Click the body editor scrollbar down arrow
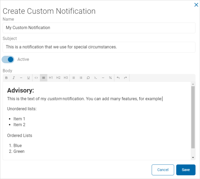The image size is (200, 179). tap(193, 158)
